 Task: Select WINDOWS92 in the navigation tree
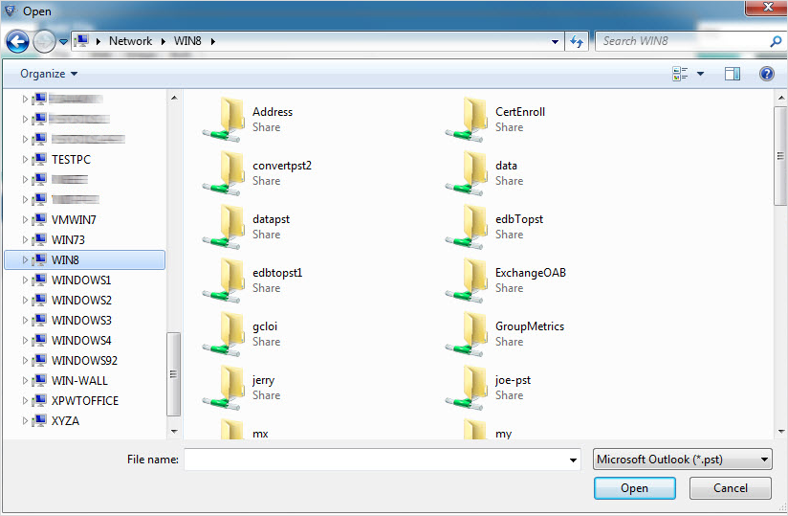[84, 361]
